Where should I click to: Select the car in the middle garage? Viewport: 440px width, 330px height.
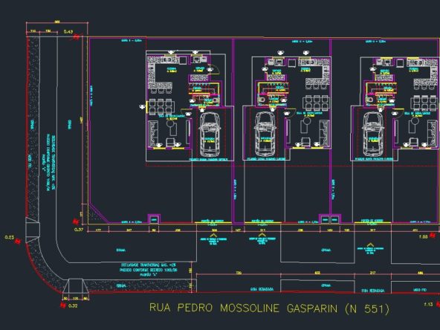pos(265,134)
